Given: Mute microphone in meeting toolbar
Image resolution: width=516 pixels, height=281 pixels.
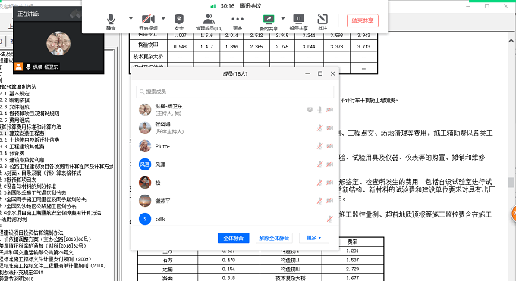Looking at the screenshot, I should click(x=111, y=22).
